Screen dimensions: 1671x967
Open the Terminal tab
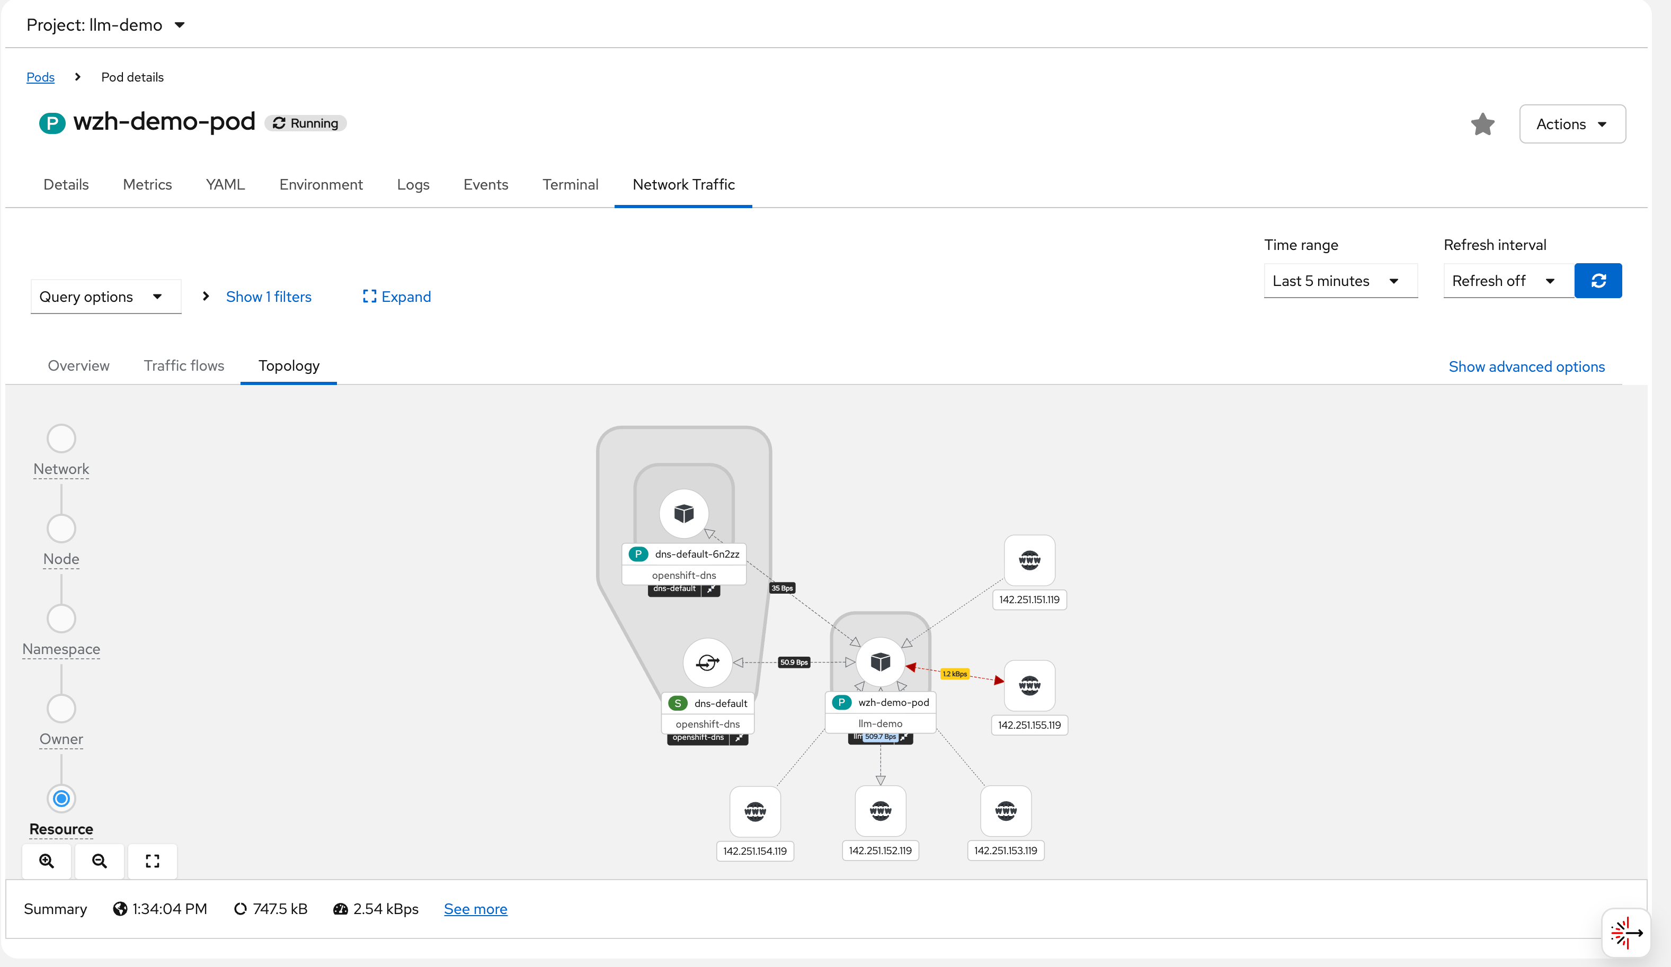point(570,184)
